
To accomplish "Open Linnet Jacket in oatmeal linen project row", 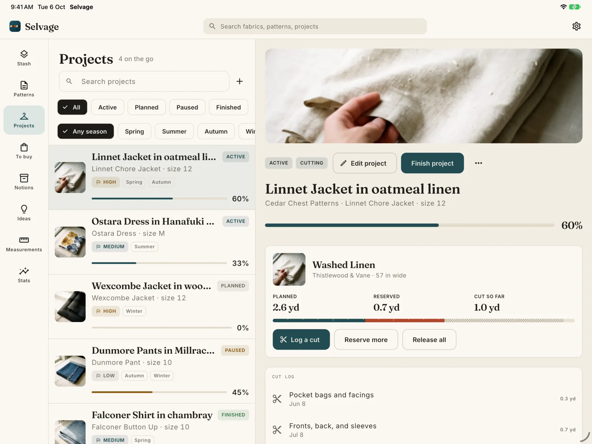I will [152, 178].
